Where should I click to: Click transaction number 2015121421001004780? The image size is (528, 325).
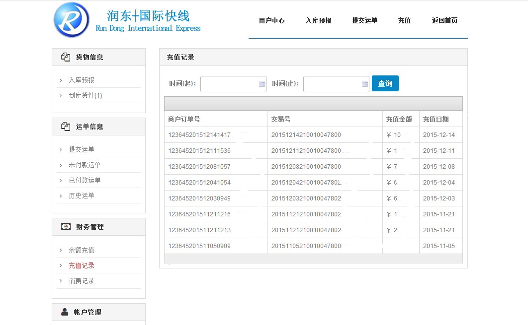coord(306,135)
